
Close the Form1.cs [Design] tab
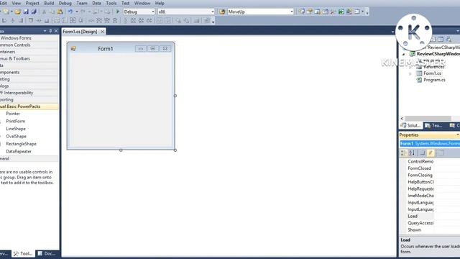(102, 32)
